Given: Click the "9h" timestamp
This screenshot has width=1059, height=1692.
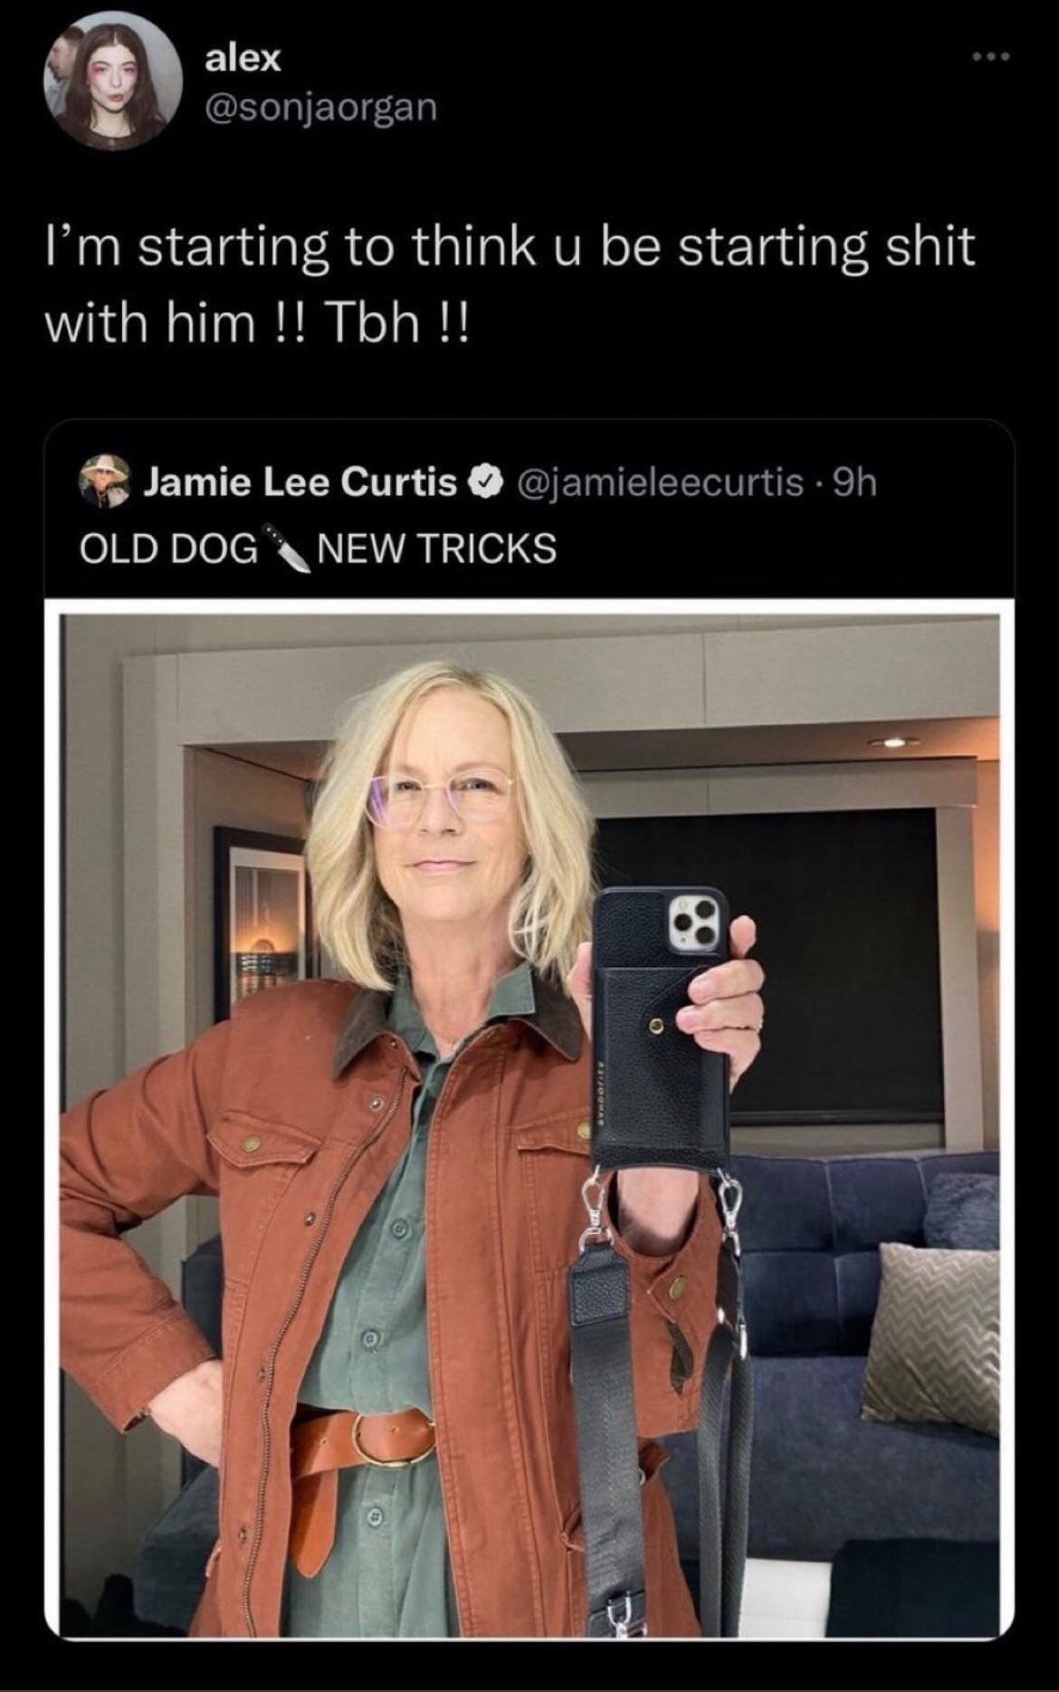Looking at the screenshot, I should point(855,483).
